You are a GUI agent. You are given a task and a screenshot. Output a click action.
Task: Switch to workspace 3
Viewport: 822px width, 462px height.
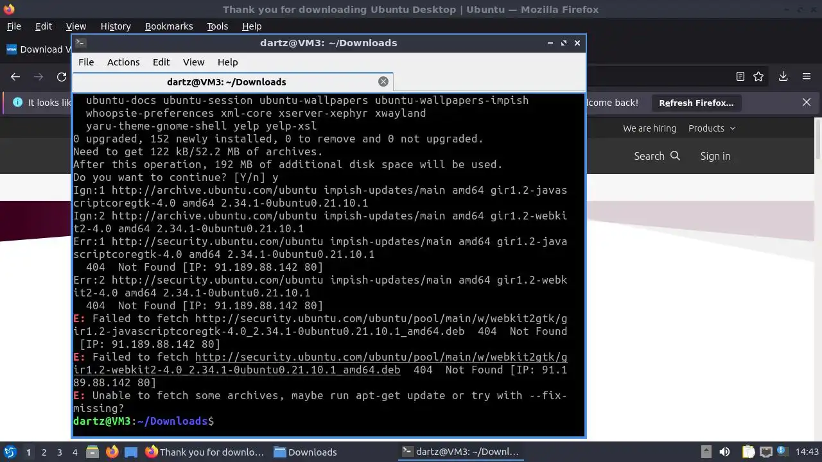[59, 452]
